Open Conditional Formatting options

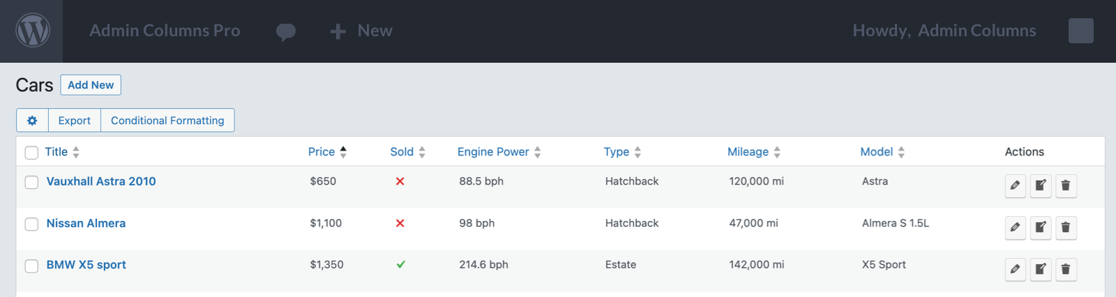167,121
